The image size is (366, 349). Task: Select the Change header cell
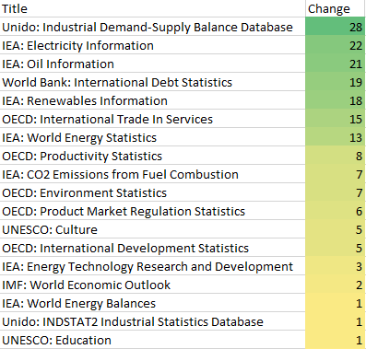click(x=336, y=8)
